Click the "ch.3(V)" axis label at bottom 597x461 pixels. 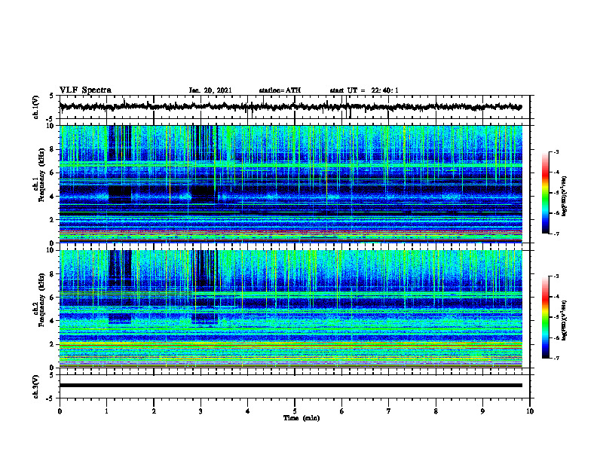(x=36, y=387)
